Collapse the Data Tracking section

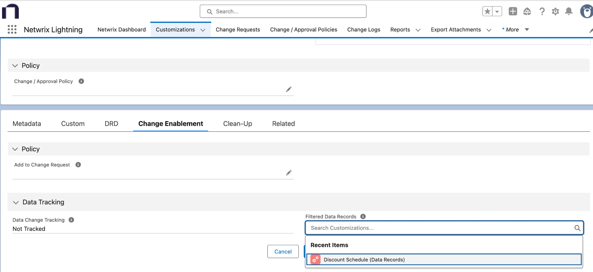click(x=16, y=202)
